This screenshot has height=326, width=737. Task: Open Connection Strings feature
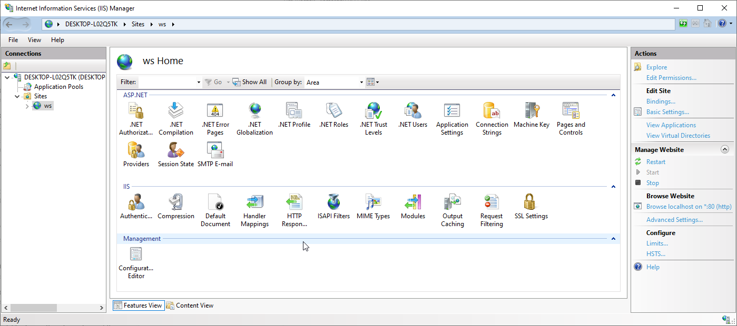pos(492,118)
